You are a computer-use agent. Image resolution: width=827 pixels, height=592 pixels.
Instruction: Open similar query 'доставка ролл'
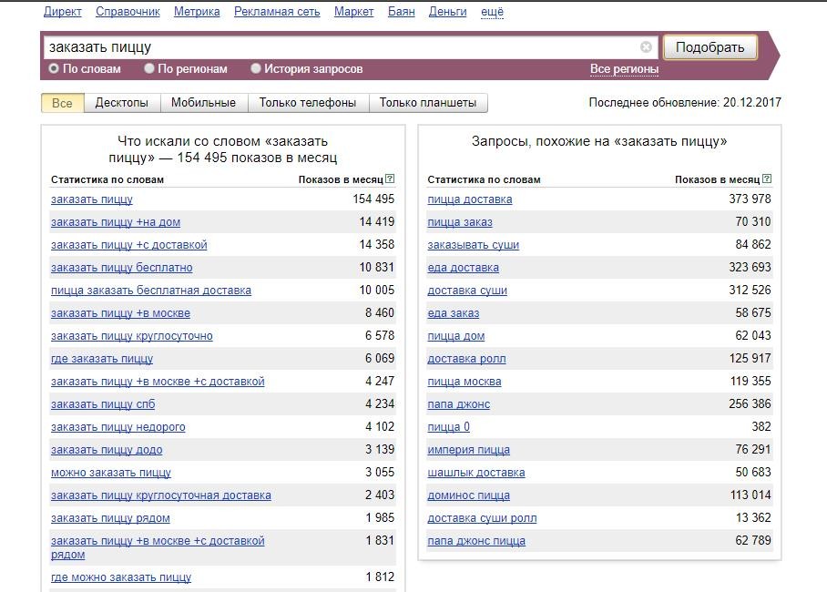pyautogui.click(x=466, y=359)
